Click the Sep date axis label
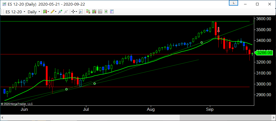Viewport: 276px width, 121px height. [210, 110]
